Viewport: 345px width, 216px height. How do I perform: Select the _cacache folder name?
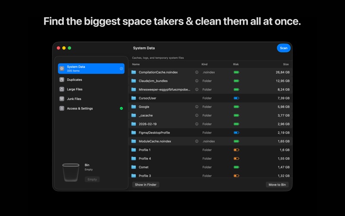point(146,115)
